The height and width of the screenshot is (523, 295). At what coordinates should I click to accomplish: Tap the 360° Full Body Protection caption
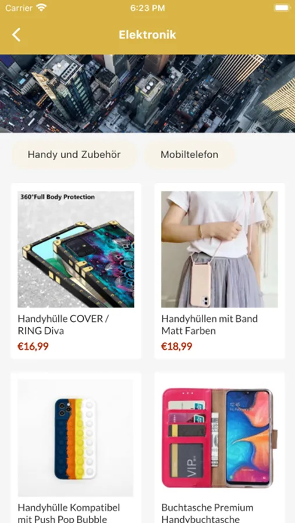pyautogui.click(x=58, y=197)
